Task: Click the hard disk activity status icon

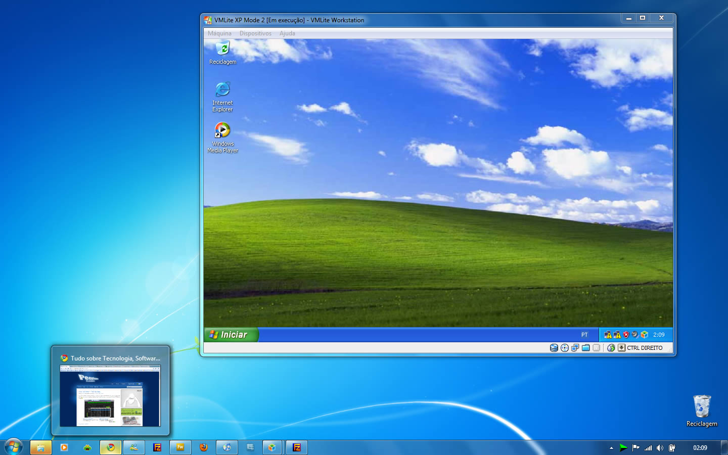Action: (x=554, y=348)
